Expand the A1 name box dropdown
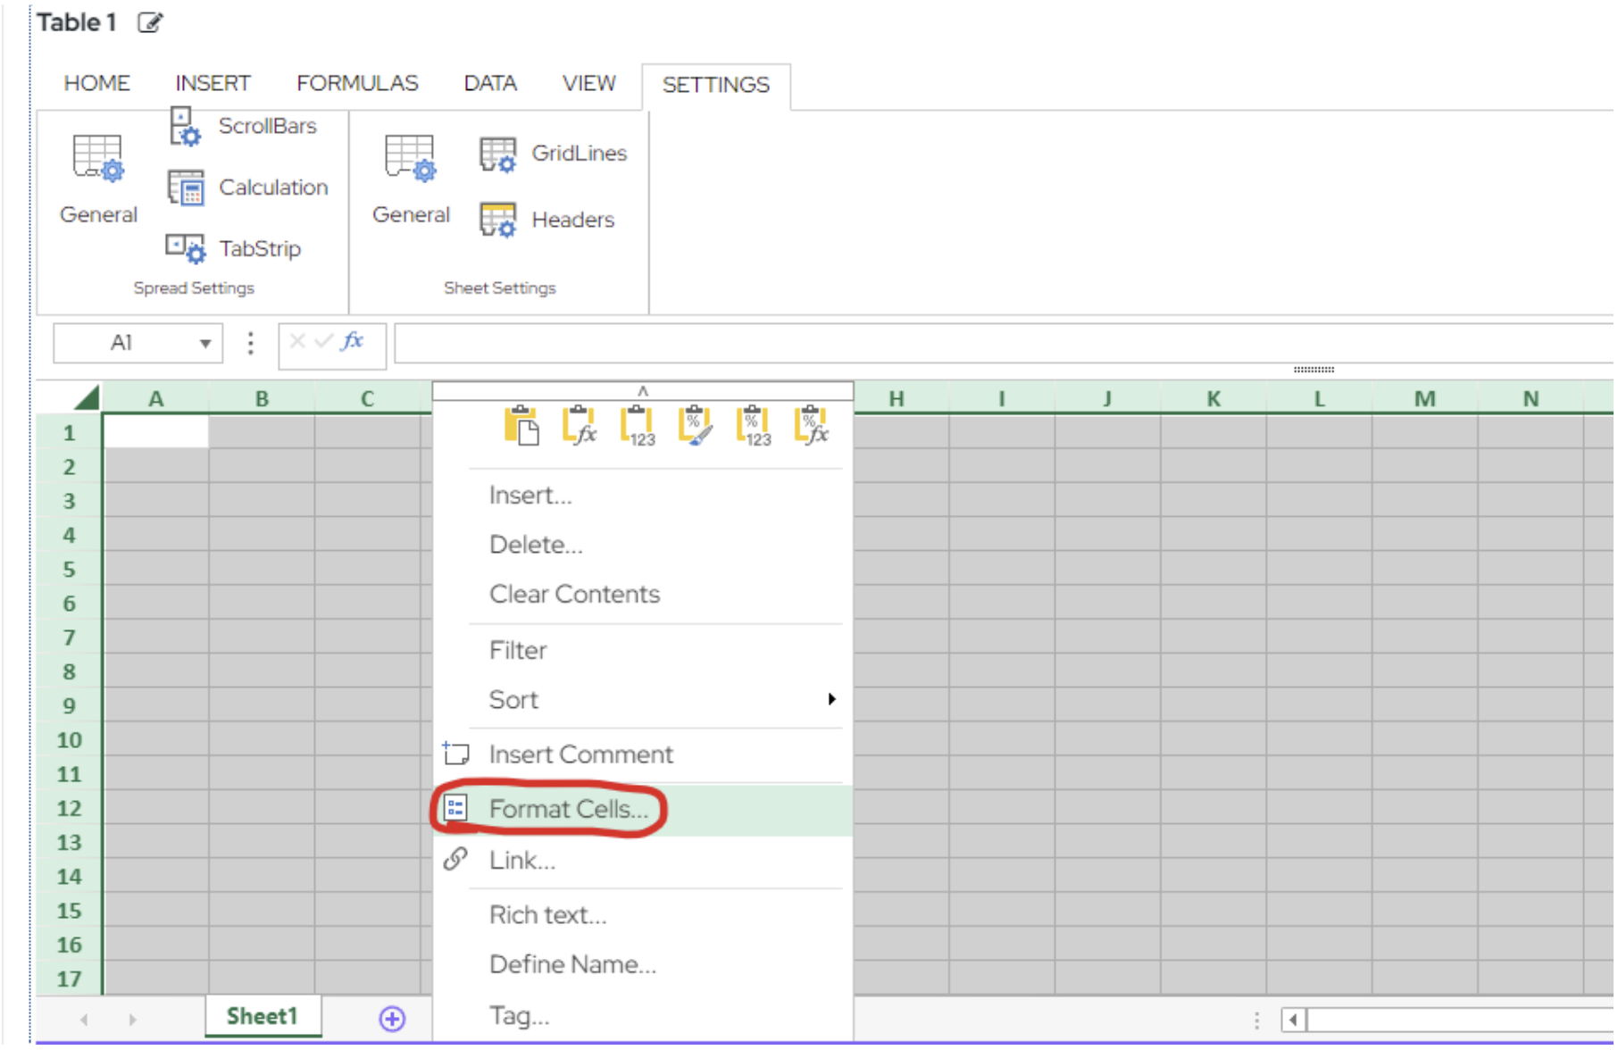 coord(205,344)
